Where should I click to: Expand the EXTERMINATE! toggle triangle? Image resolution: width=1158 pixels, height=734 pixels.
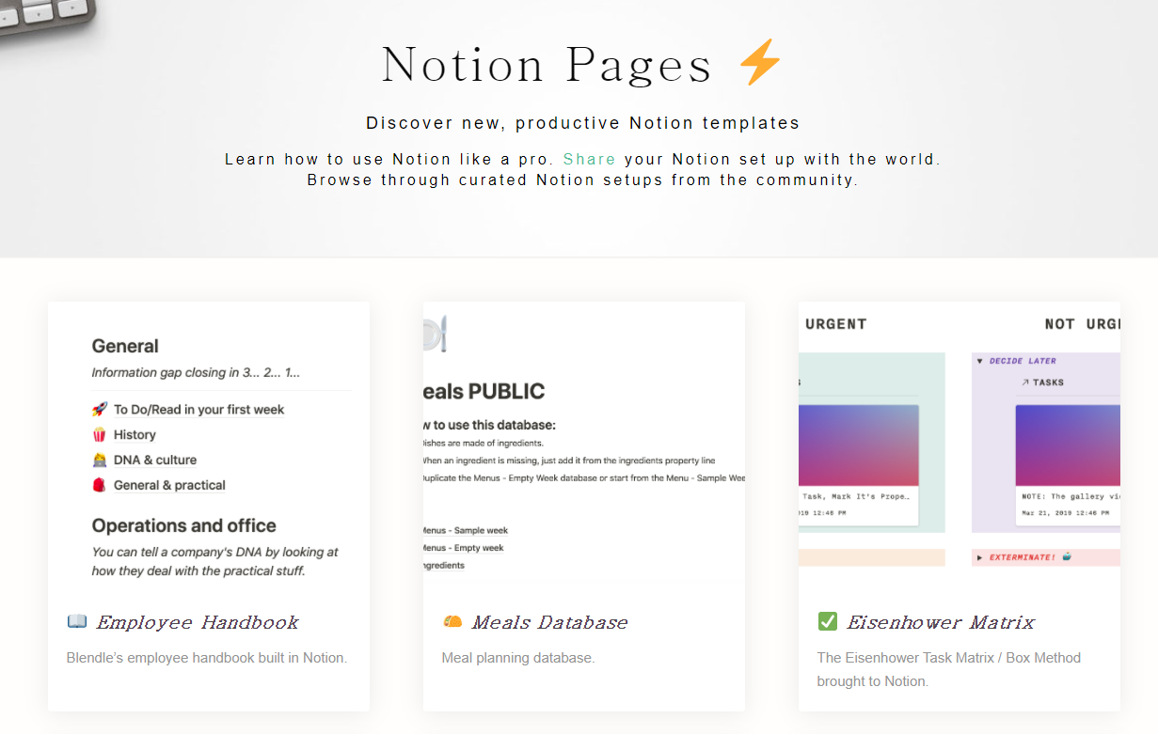980,557
